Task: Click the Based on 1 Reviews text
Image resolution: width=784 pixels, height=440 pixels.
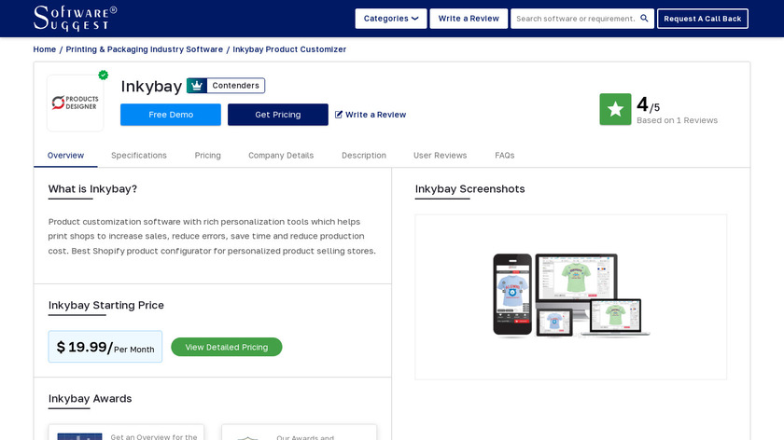Action: click(x=677, y=120)
